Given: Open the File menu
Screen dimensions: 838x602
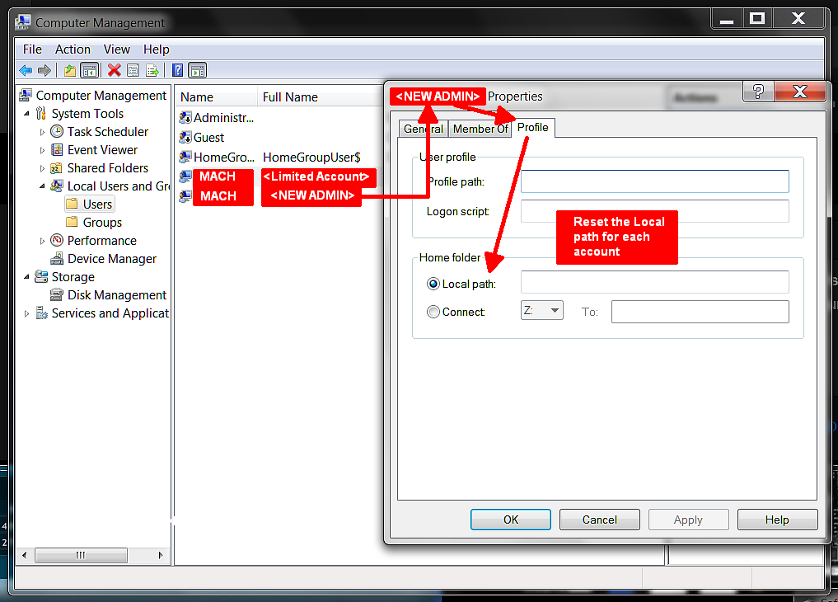Looking at the screenshot, I should [x=32, y=49].
